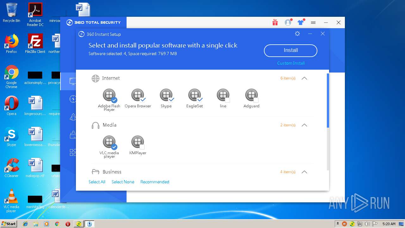Click the software list vertical scrollbar
Image resolution: width=405 pixels, height=228 pixels.
coord(327,100)
